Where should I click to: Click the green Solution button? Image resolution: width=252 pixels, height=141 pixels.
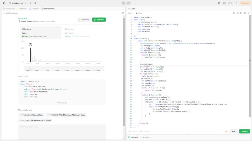tap(99, 20)
